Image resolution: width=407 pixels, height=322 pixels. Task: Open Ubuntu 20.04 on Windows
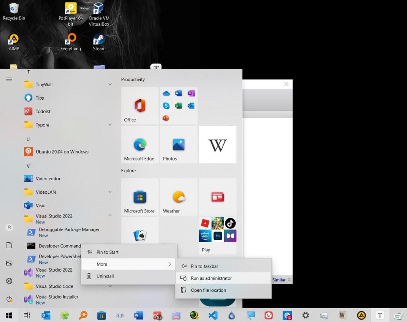pos(68,152)
